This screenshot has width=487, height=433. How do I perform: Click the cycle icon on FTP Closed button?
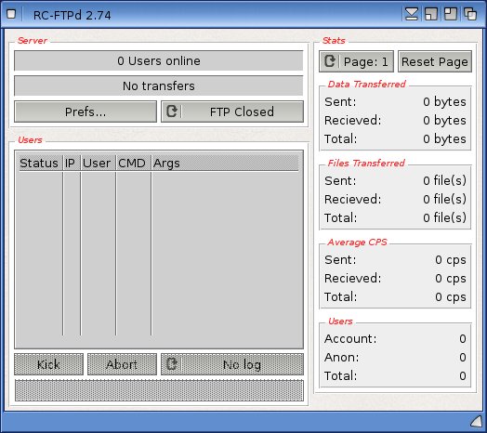[x=172, y=112]
